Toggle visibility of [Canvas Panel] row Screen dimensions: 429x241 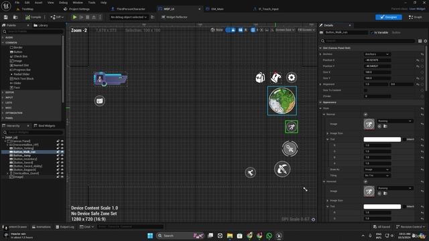point(62,141)
